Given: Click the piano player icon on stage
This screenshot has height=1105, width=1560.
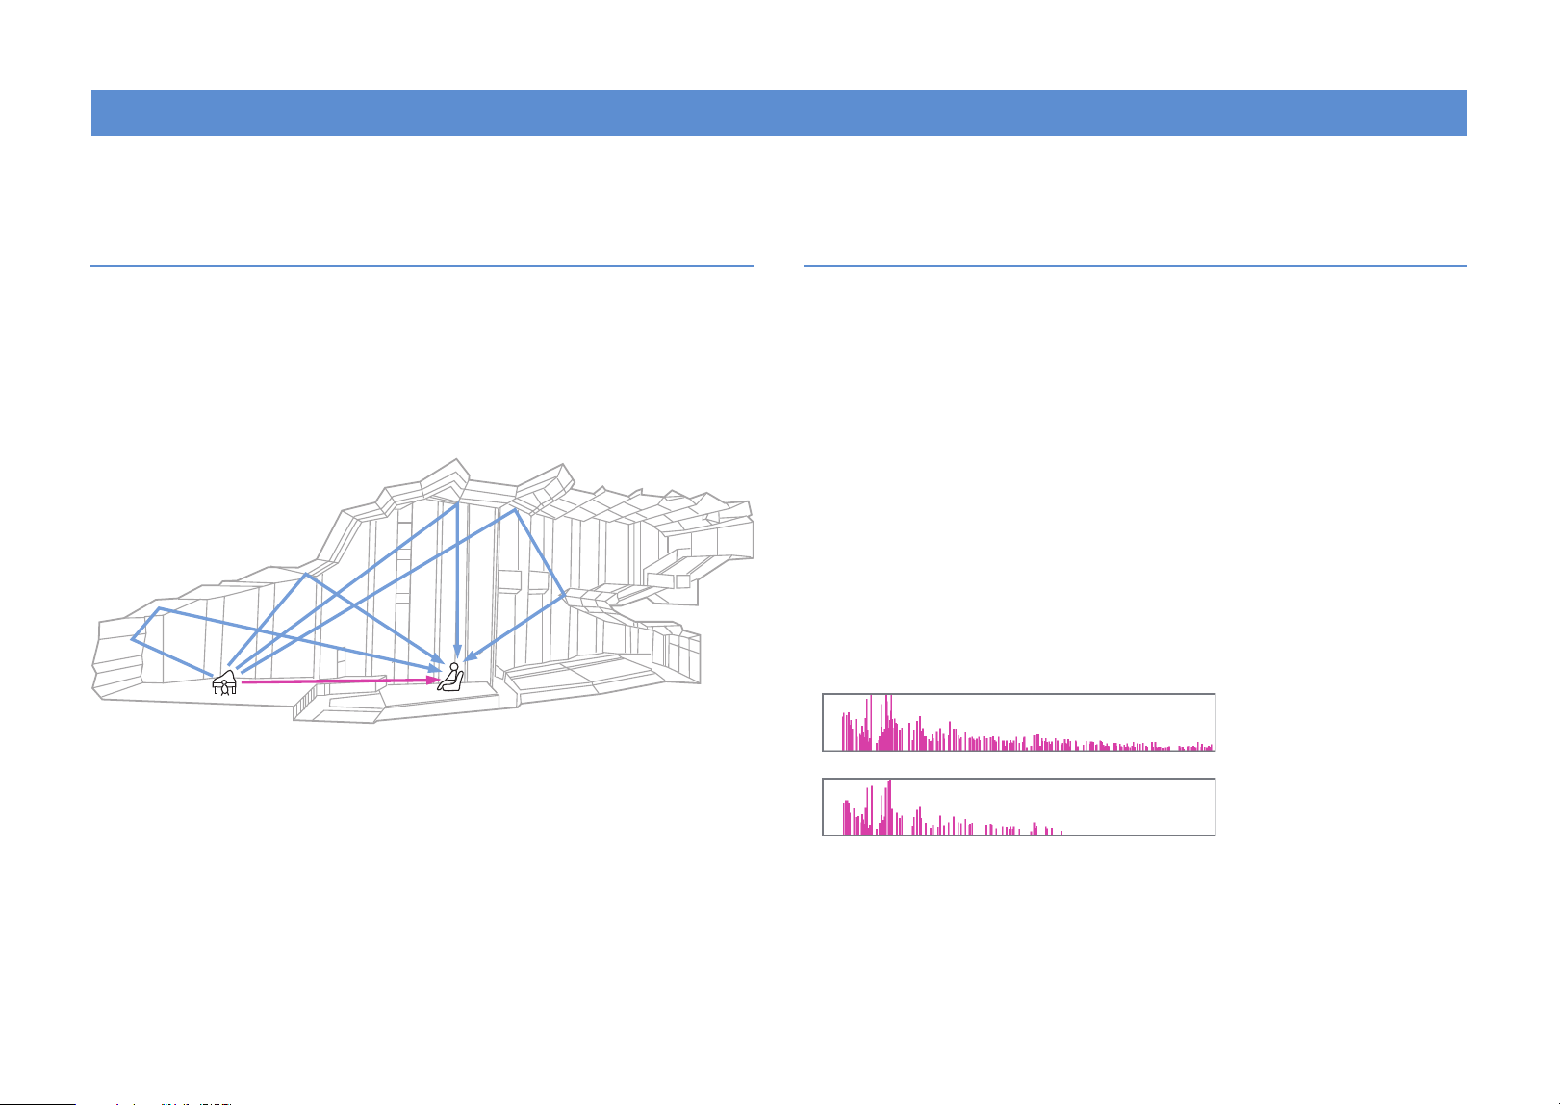Looking at the screenshot, I should click(224, 682).
